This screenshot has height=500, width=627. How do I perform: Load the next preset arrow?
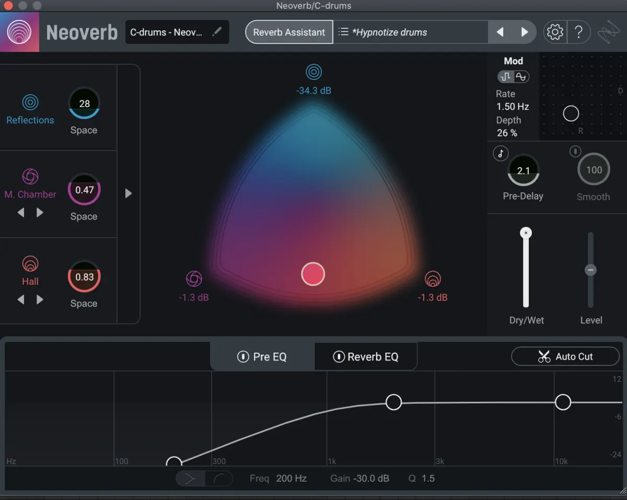pyautogui.click(x=525, y=32)
